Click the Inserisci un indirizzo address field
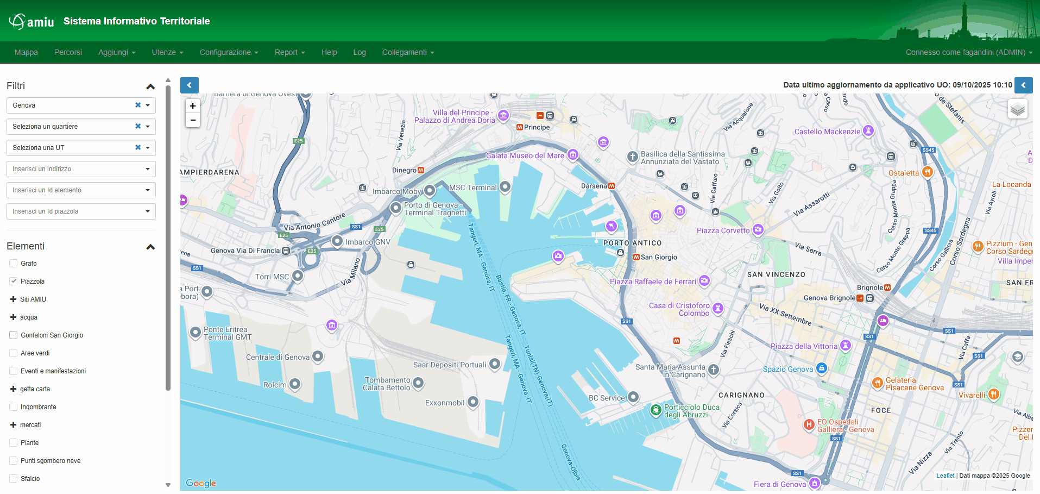 pyautogui.click(x=81, y=169)
